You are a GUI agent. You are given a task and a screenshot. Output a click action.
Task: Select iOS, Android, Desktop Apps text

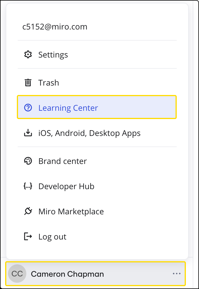[89, 133]
